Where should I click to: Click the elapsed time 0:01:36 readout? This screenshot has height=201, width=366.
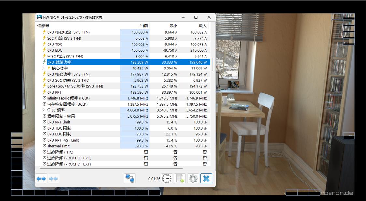(154, 179)
